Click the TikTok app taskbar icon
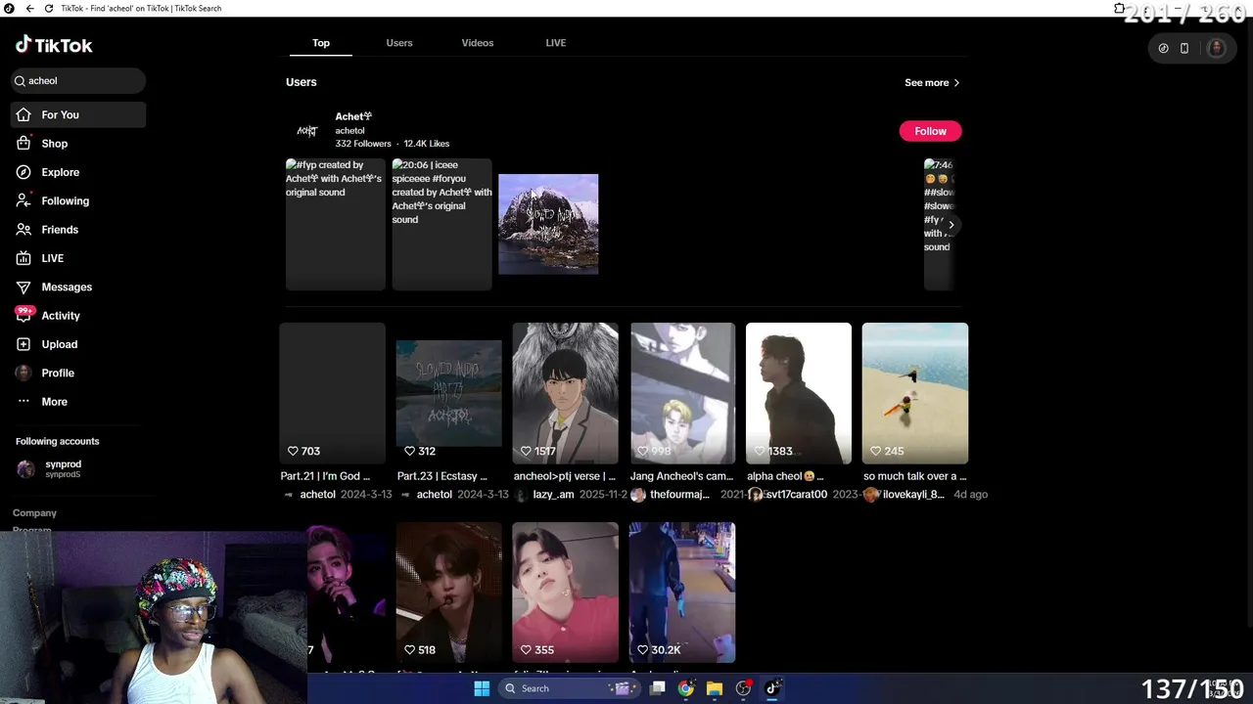 point(772,688)
